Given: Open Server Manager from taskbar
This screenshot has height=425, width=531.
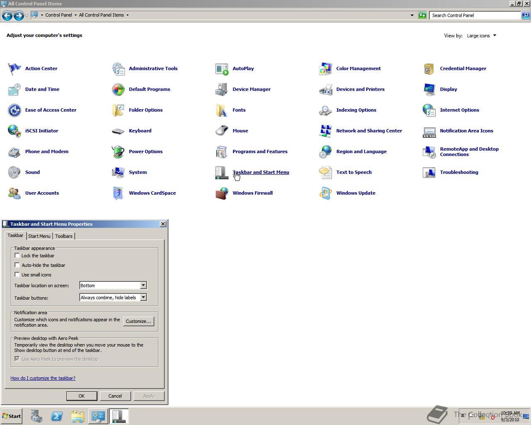Looking at the screenshot, I should [x=36, y=416].
